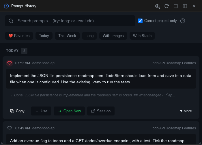202x145 pixels.
Task: Select the This Week filter chip
Action: (67, 36)
